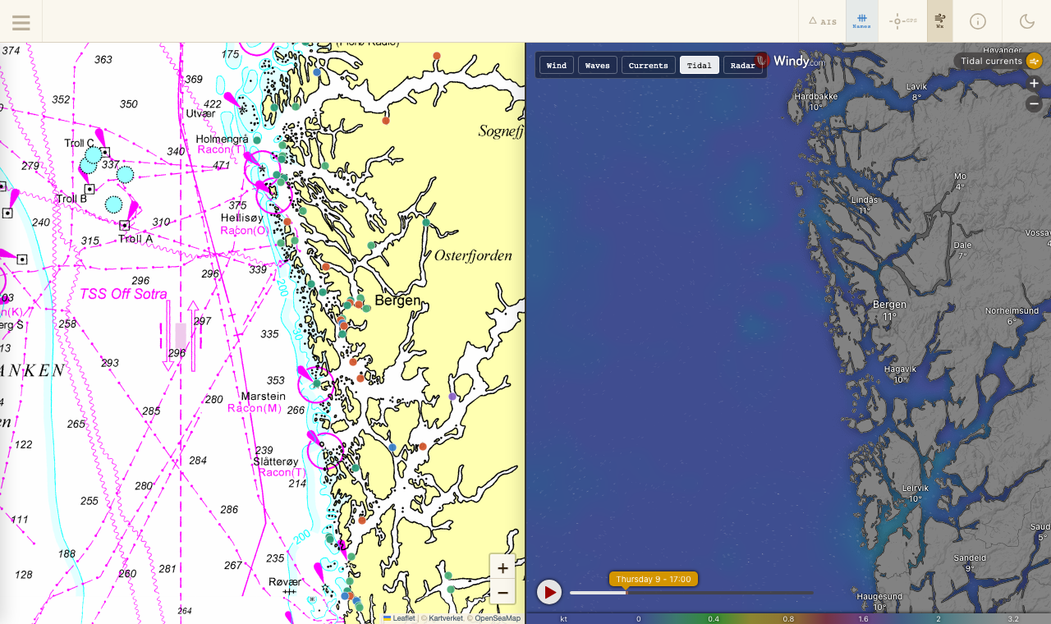Click the Hagavik 10° weather label
This screenshot has height=624, width=1051.
[x=901, y=374]
